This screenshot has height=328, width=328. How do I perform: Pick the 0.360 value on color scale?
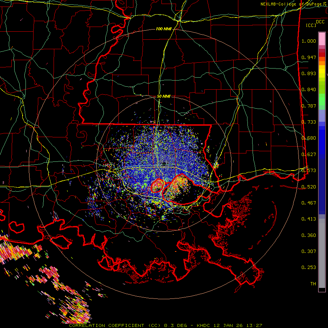pos(309,235)
